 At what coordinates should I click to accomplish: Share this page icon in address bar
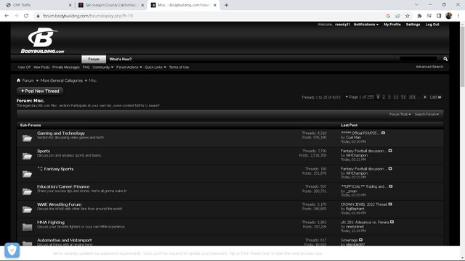(397, 16)
